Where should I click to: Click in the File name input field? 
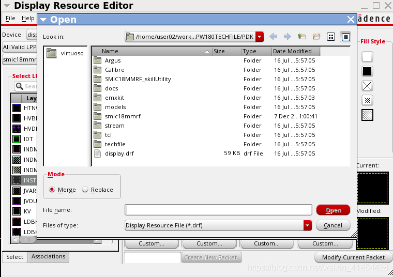tap(218, 210)
